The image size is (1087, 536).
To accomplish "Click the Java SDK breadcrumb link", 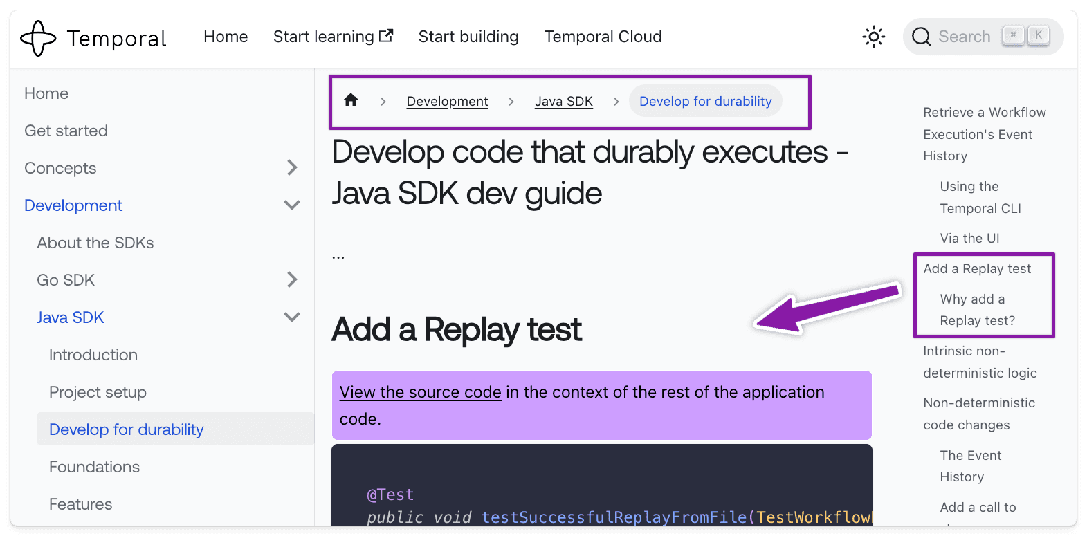I will (x=563, y=101).
